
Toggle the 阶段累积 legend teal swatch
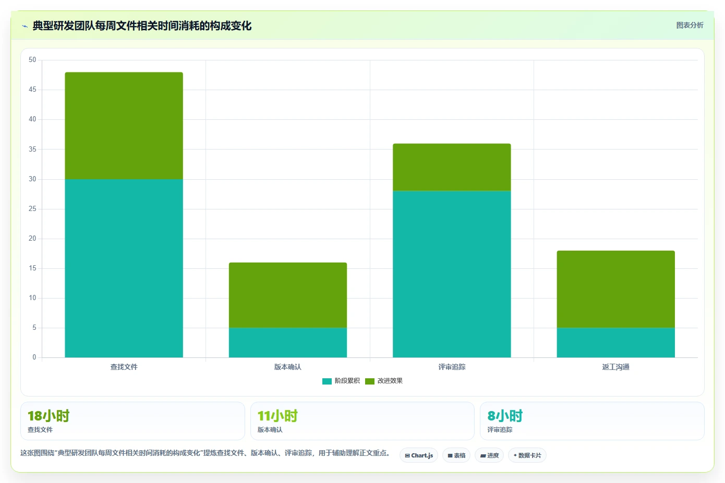point(327,381)
